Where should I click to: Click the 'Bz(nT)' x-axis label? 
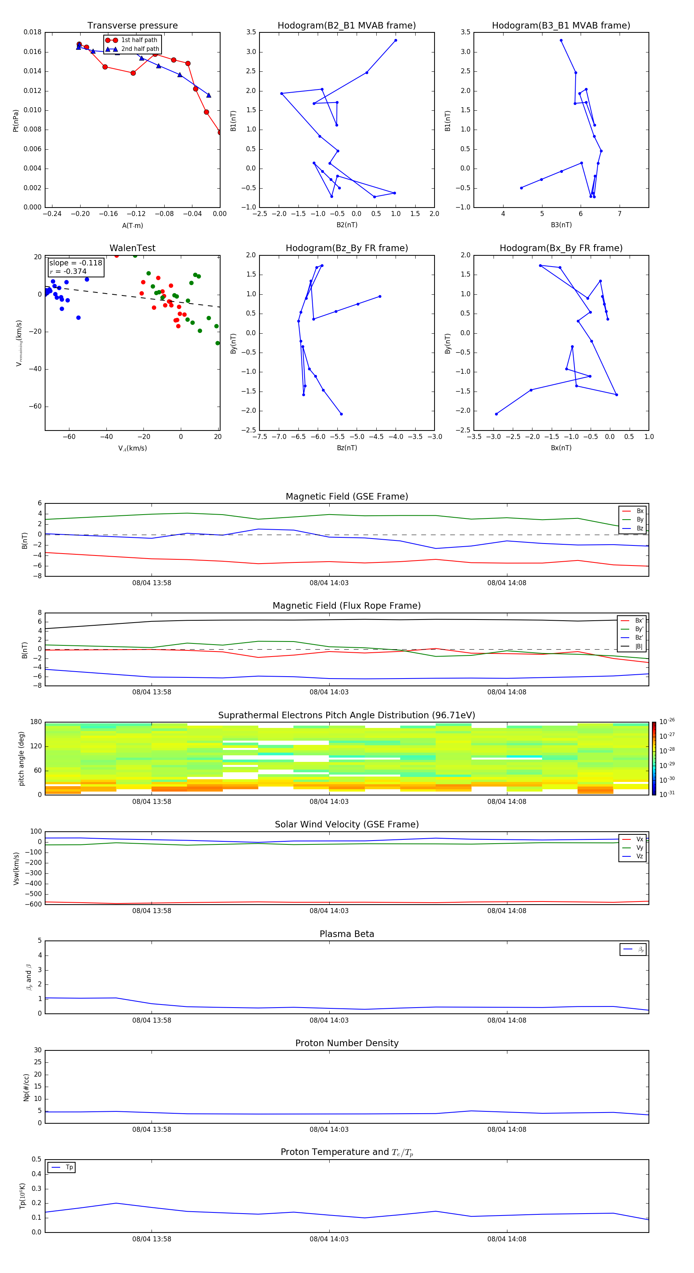pos(347,448)
